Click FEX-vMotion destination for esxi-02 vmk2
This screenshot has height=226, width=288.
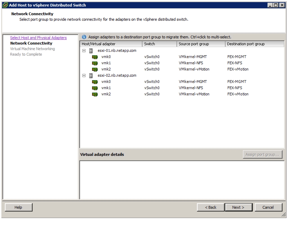click(x=238, y=94)
